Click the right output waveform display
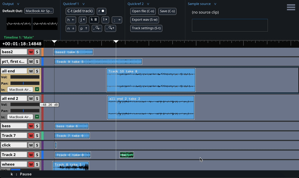299x178 pixels. (x=45, y=24)
